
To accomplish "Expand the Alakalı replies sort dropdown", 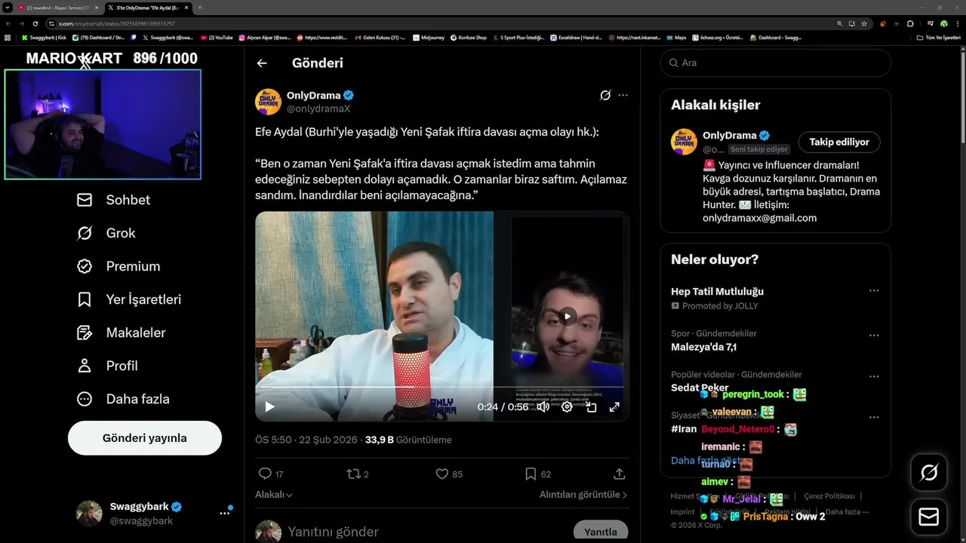I will coord(274,495).
